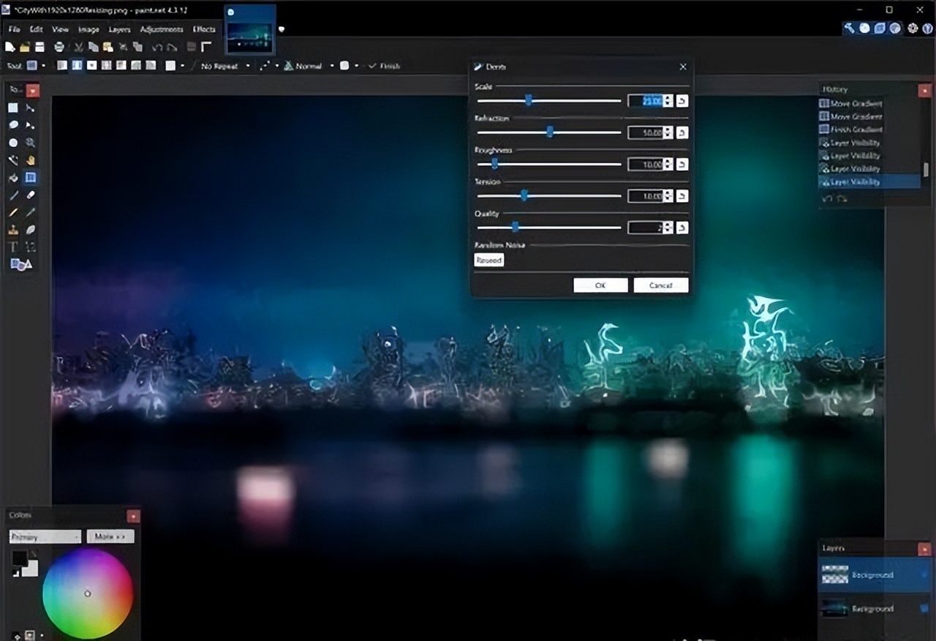Viewport: 936px width, 641px height.
Task: Pick the Pan hand tool
Action: 31,160
